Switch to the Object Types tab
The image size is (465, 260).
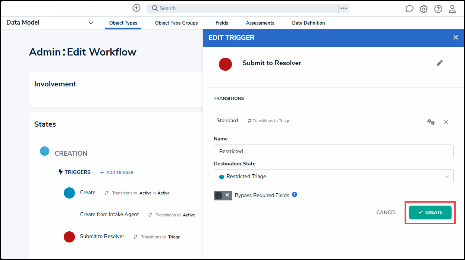[x=123, y=23]
